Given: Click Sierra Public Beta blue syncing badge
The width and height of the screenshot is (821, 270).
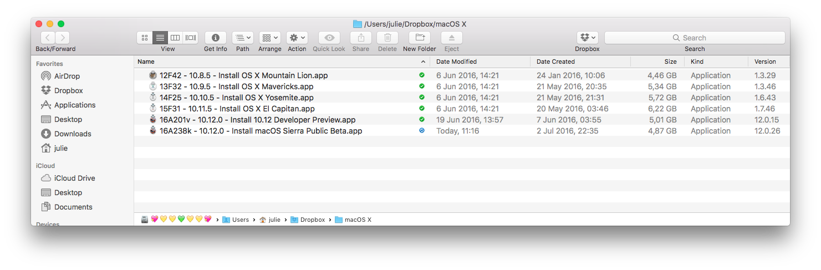Looking at the screenshot, I should (x=422, y=130).
